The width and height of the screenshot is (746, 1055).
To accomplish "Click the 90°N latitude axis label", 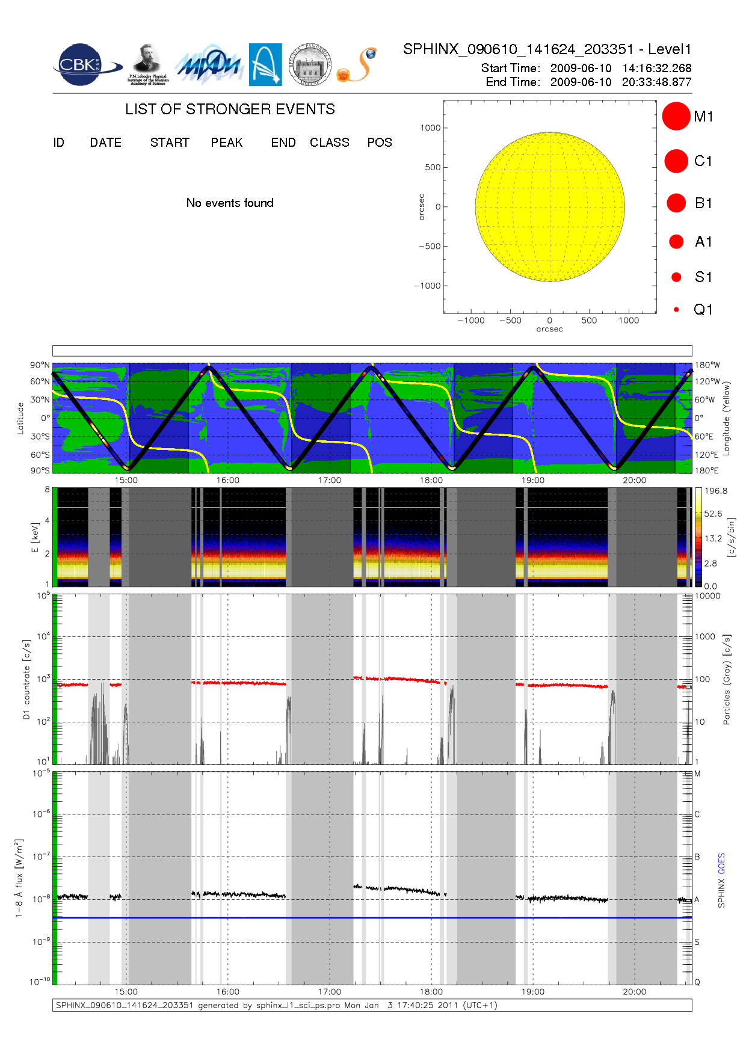I will [40, 365].
